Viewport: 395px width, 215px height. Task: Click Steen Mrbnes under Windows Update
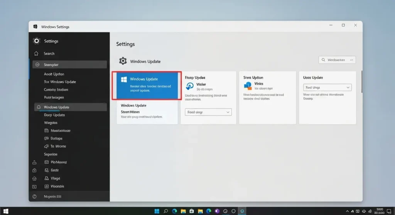tap(130, 112)
